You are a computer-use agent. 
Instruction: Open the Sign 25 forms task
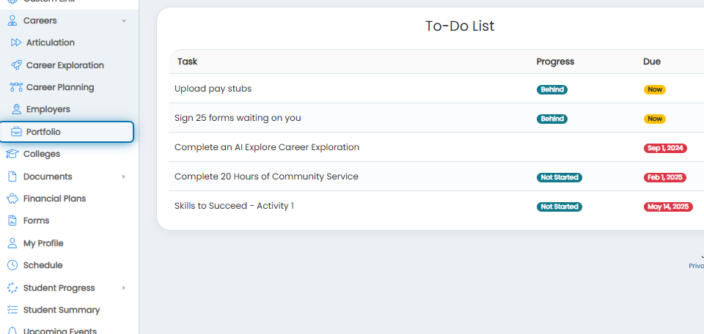[238, 118]
